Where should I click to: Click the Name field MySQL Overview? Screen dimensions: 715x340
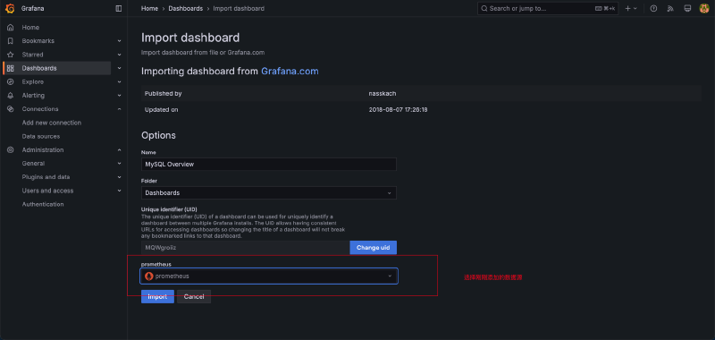pyautogui.click(x=269, y=165)
